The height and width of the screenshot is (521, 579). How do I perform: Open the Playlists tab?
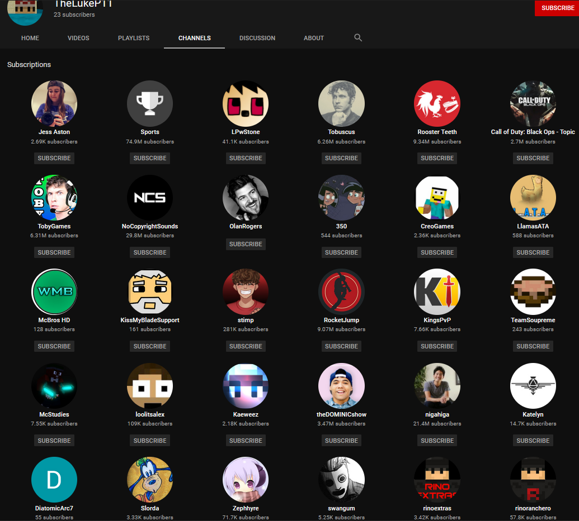[134, 38]
